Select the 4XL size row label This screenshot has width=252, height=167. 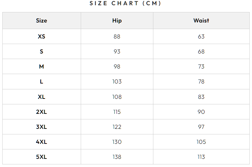tap(41, 142)
